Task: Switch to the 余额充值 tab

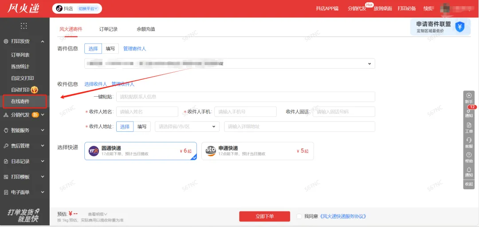Action: point(145,29)
